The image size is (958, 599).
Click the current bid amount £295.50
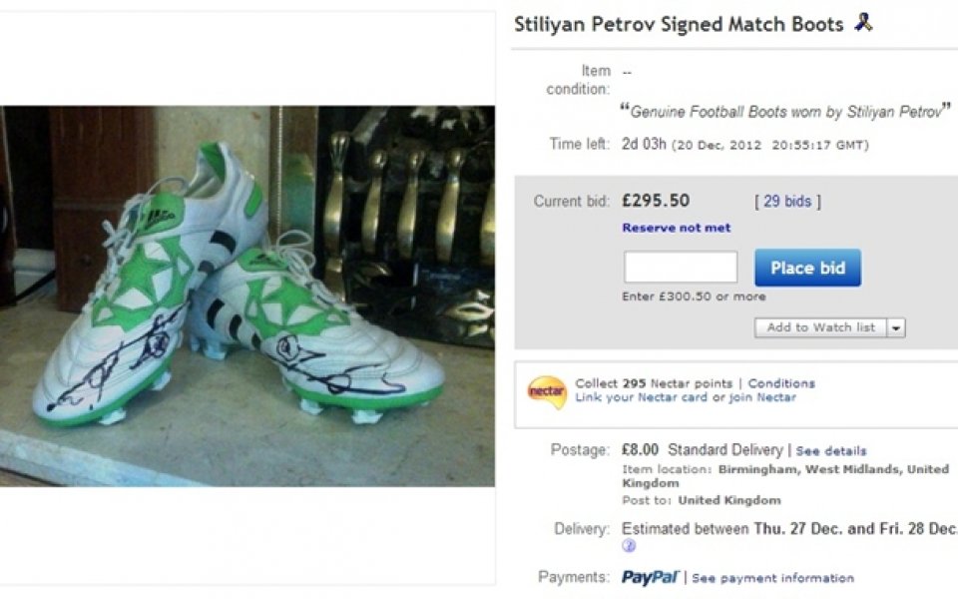click(656, 201)
